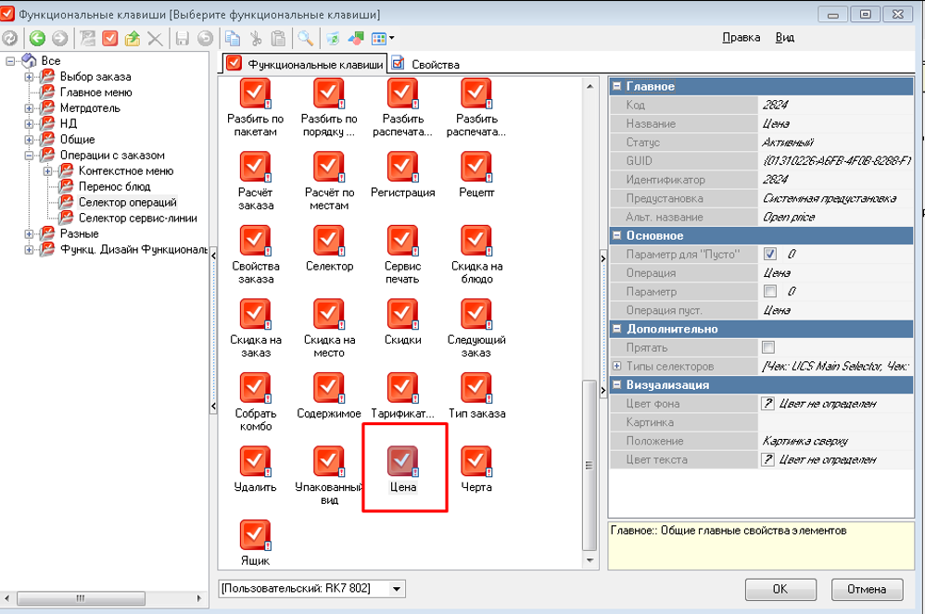
Task: Click the magnifier search icon in toolbar
Action: 304,38
